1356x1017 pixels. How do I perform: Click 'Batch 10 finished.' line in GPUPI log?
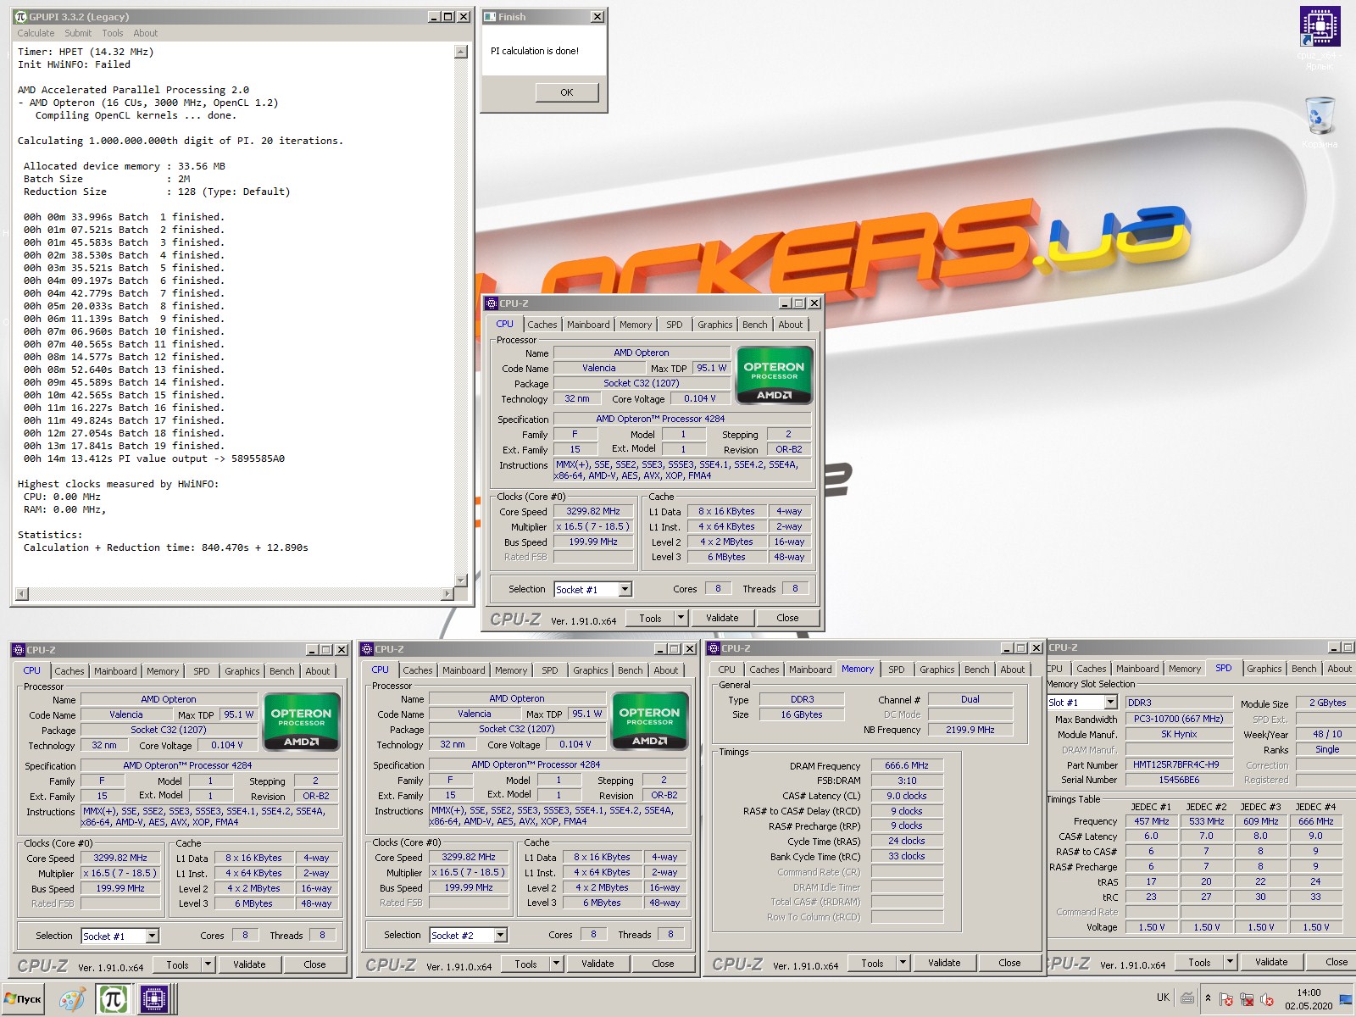[x=124, y=331]
